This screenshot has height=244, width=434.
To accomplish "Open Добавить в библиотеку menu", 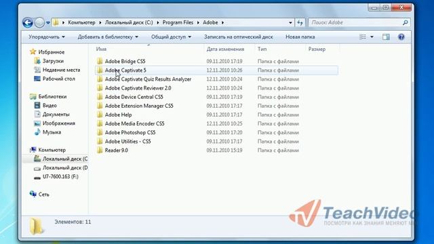I will click(108, 37).
